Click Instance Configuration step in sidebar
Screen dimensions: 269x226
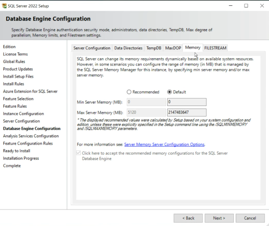[x=23, y=114]
